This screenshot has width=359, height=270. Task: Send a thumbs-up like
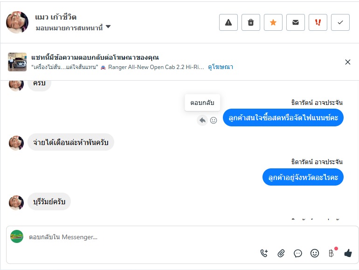(x=348, y=253)
